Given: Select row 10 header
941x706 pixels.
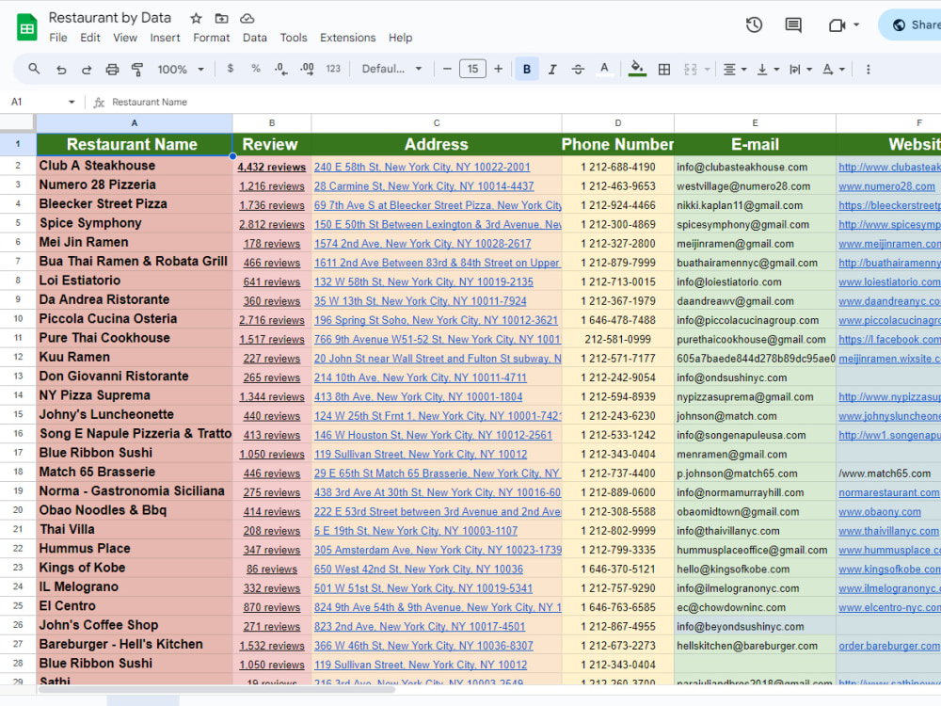Looking at the screenshot, I should click(18, 319).
